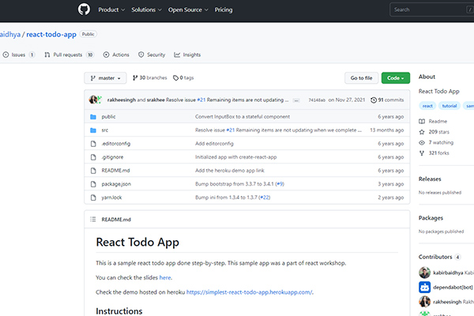Open the .gitignore file
Screen dimensions: 474x316
pyautogui.click(x=112, y=157)
